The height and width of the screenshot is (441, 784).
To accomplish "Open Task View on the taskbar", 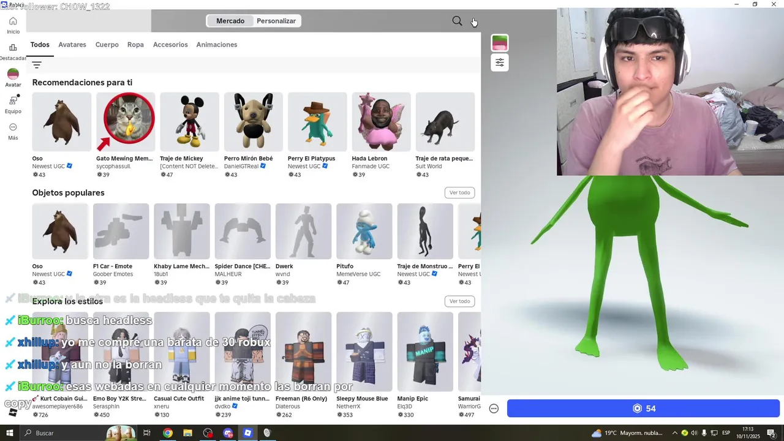I will pyautogui.click(x=147, y=433).
